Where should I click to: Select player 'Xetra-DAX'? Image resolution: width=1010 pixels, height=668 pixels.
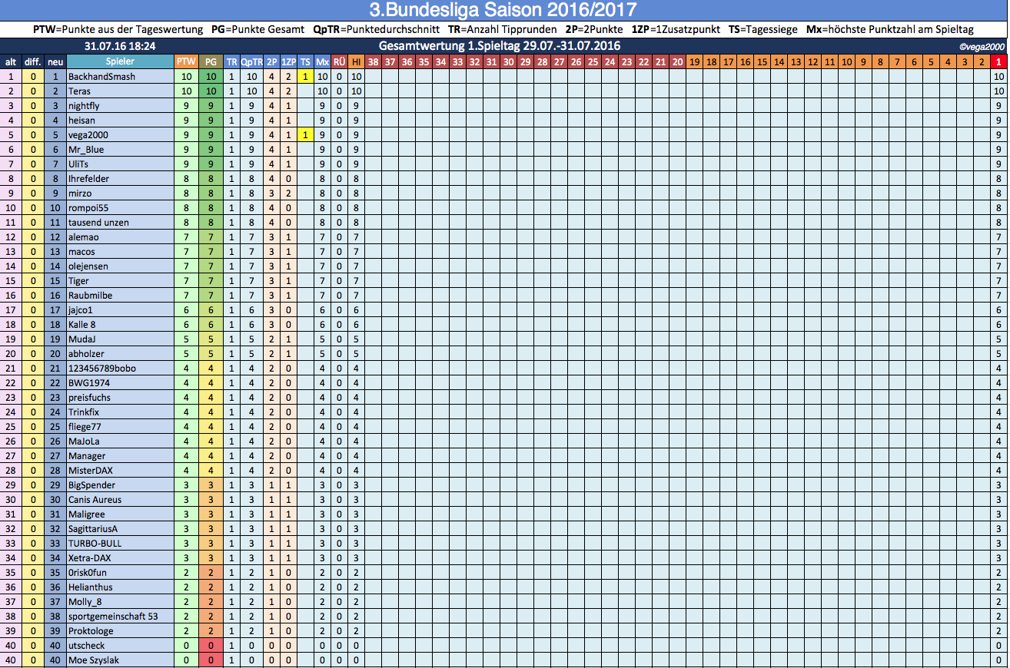click(x=89, y=558)
